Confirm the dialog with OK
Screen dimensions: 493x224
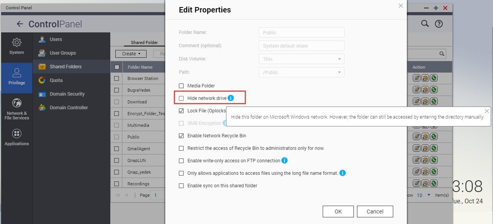click(338, 212)
